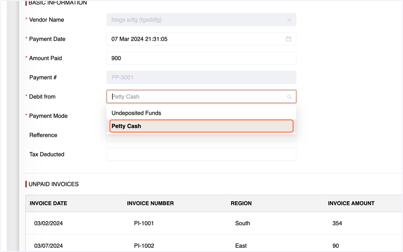Click the Vendor Name label
Image resolution: width=403 pixels, height=252 pixels.
(x=47, y=20)
